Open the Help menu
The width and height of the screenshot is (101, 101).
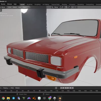click(15, 4)
